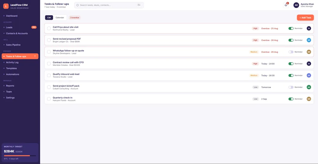Select the List view tab
318x164 pixels.
(x=49, y=17)
